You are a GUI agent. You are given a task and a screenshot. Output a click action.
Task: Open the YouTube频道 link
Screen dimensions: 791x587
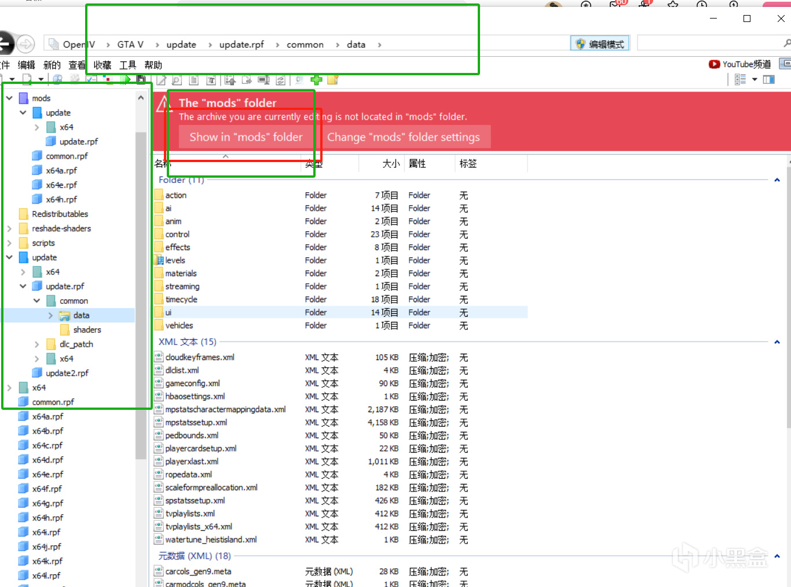tap(747, 64)
